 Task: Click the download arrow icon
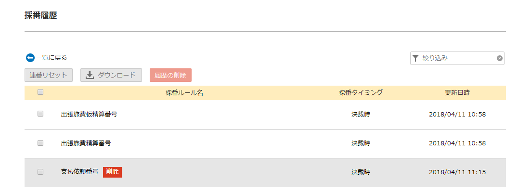(x=90, y=75)
